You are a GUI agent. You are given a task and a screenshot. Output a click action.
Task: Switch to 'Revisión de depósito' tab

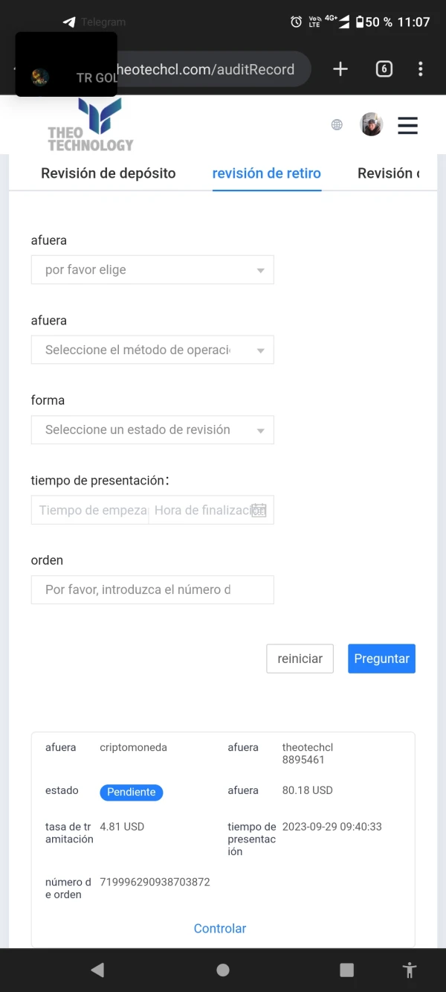point(109,173)
